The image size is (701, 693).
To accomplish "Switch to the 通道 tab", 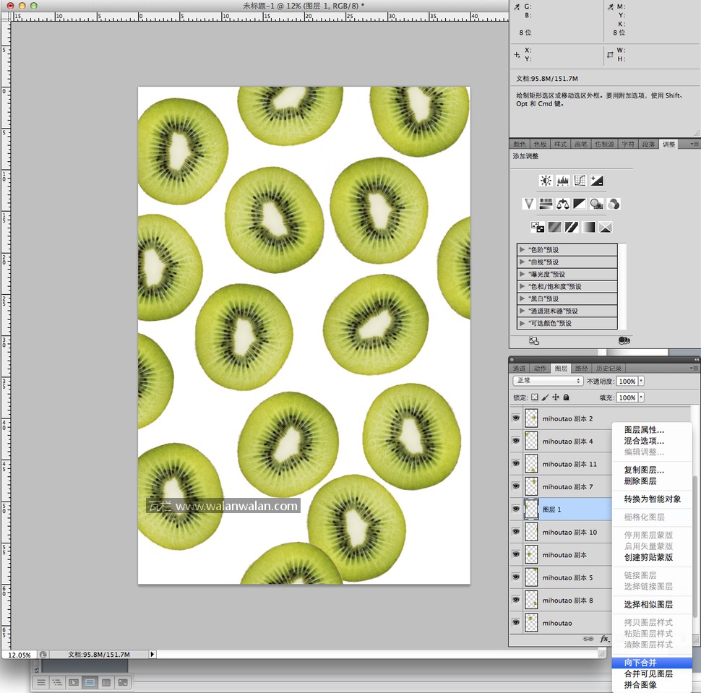I will coord(519,369).
